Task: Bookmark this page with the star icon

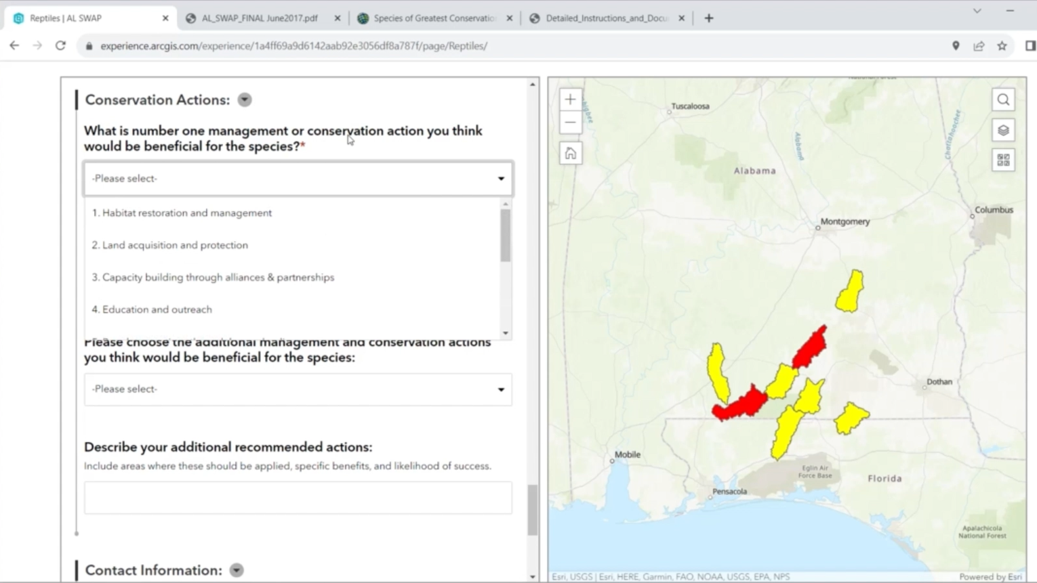Action: (x=1002, y=45)
